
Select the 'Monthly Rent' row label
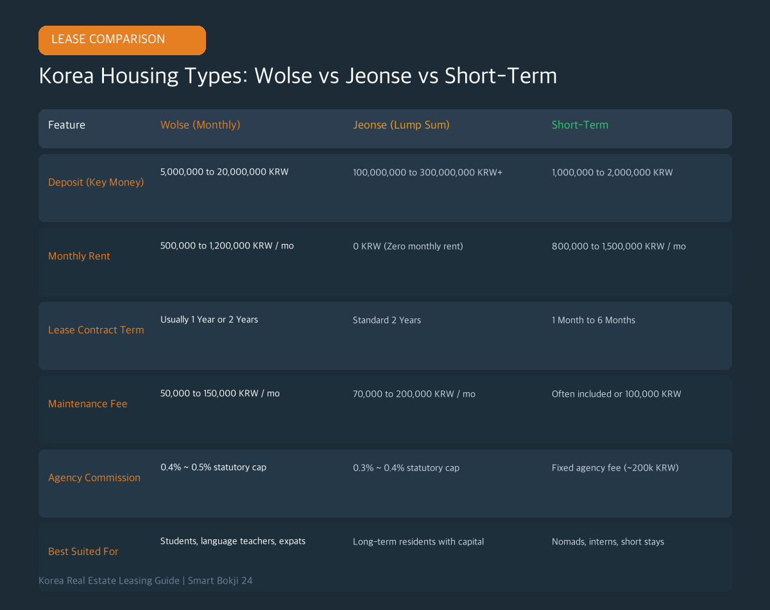79,256
